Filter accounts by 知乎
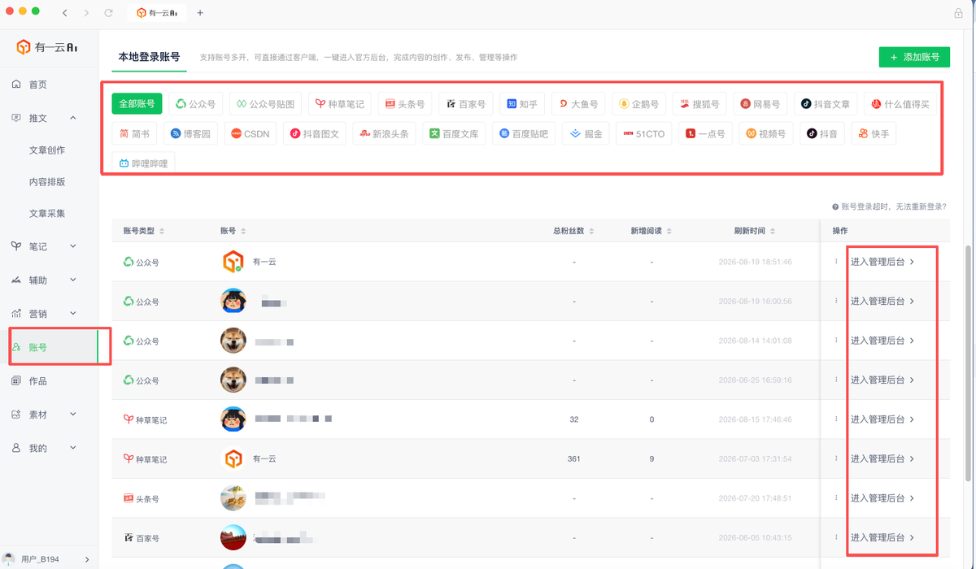The width and height of the screenshot is (976, 569). [x=522, y=104]
